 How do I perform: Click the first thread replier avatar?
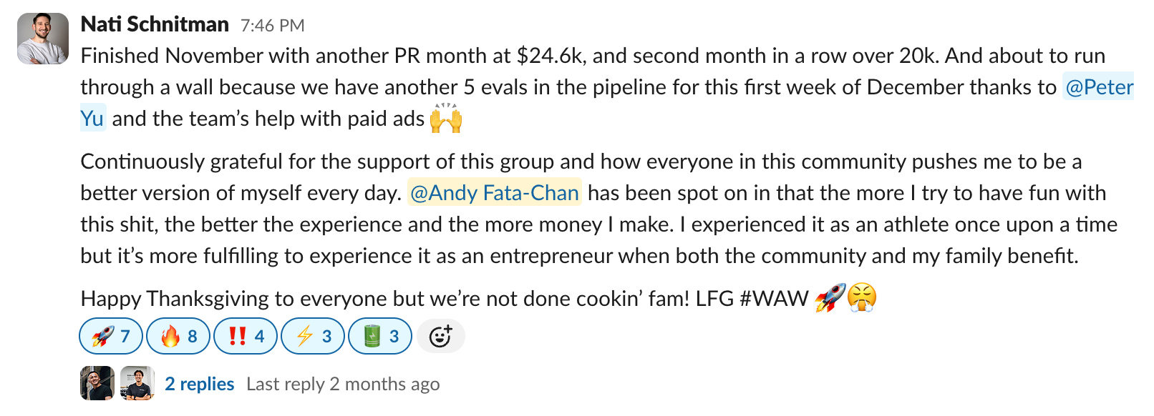pyautogui.click(x=97, y=383)
